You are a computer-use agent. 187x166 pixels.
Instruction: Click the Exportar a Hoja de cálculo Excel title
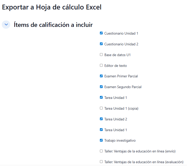[x=52, y=7]
